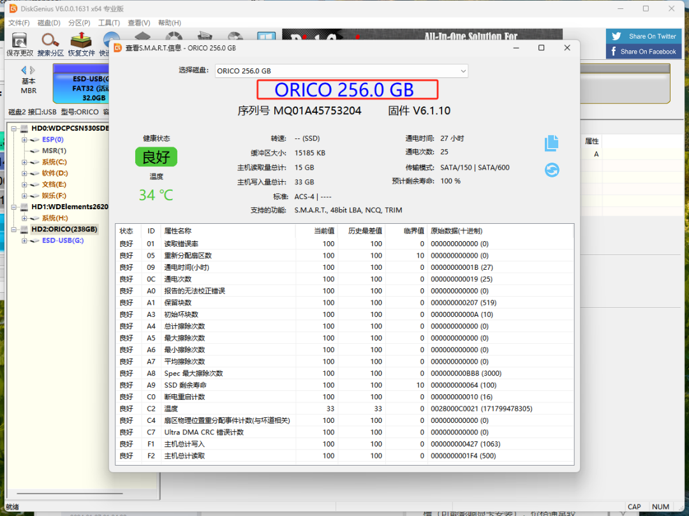Select the 保留块数 attribute row

coord(344,302)
